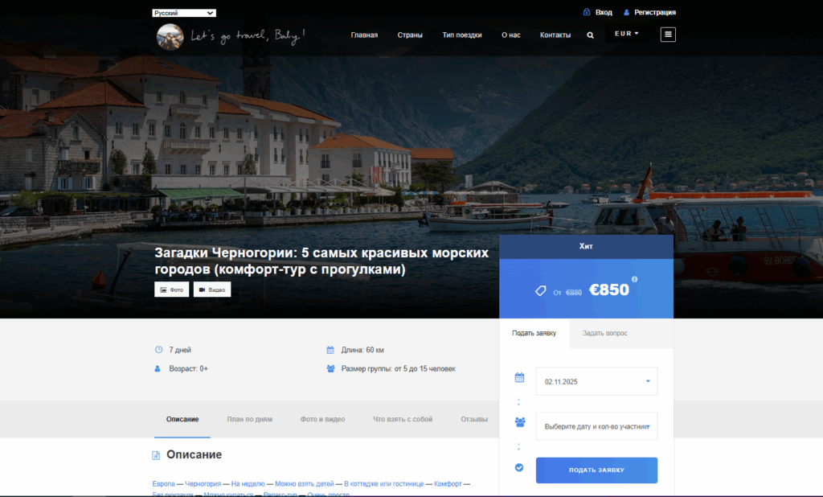Screen dimensions: 823x497
Task: Click the Видео button
Action: [x=212, y=290]
